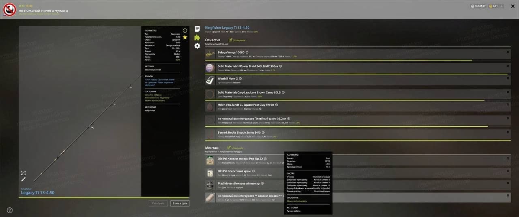This screenshot has width=519, height=217.
Task: Show info for Berserk Hooks Bloody Series S4/0
Action: 263,132
